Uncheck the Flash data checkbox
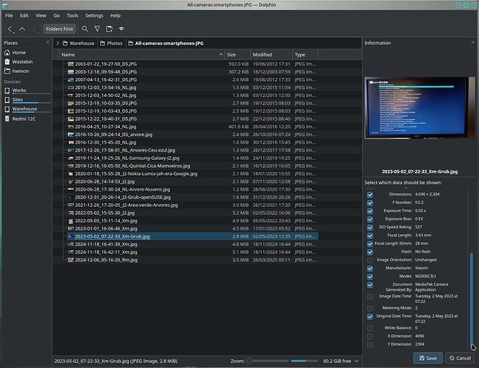The image size is (479, 368). click(370, 251)
